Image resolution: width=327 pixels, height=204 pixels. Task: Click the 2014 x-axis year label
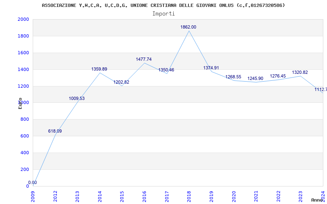pos(100,196)
